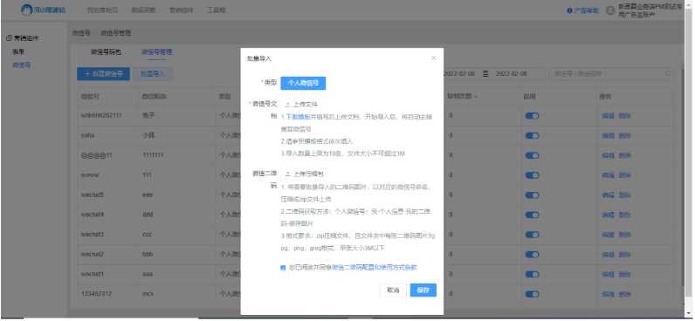Screen dimensions: 695x321
Task: Click the sohu cell
Action: [x=88, y=135]
